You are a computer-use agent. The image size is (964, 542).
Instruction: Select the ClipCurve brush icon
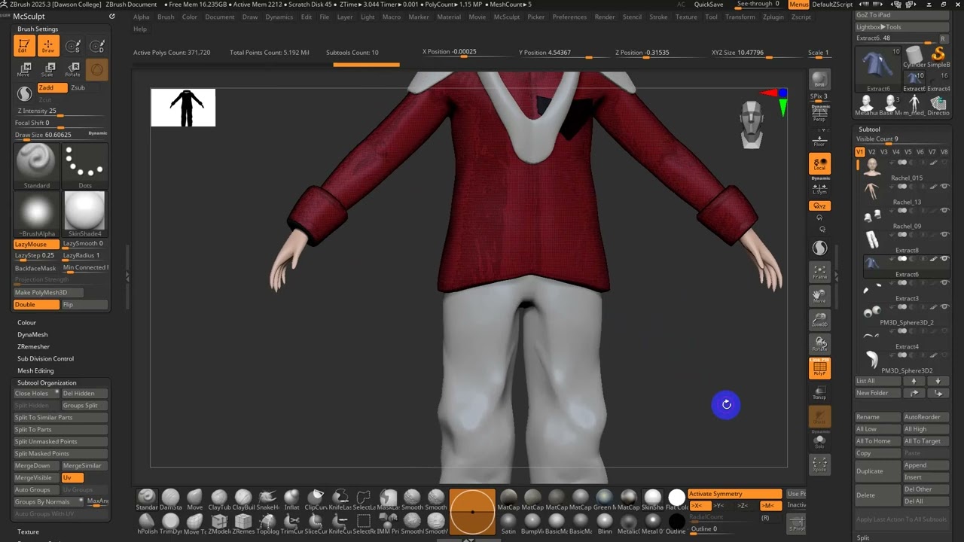pos(316,498)
